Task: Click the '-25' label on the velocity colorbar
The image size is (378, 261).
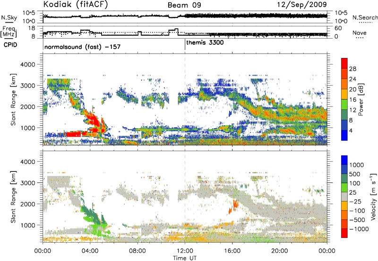Action: (355, 202)
